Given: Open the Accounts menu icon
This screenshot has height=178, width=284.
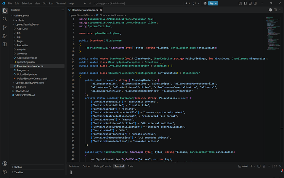Looking at the screenshot, I should pyautogui.click(x=5, y=163).
